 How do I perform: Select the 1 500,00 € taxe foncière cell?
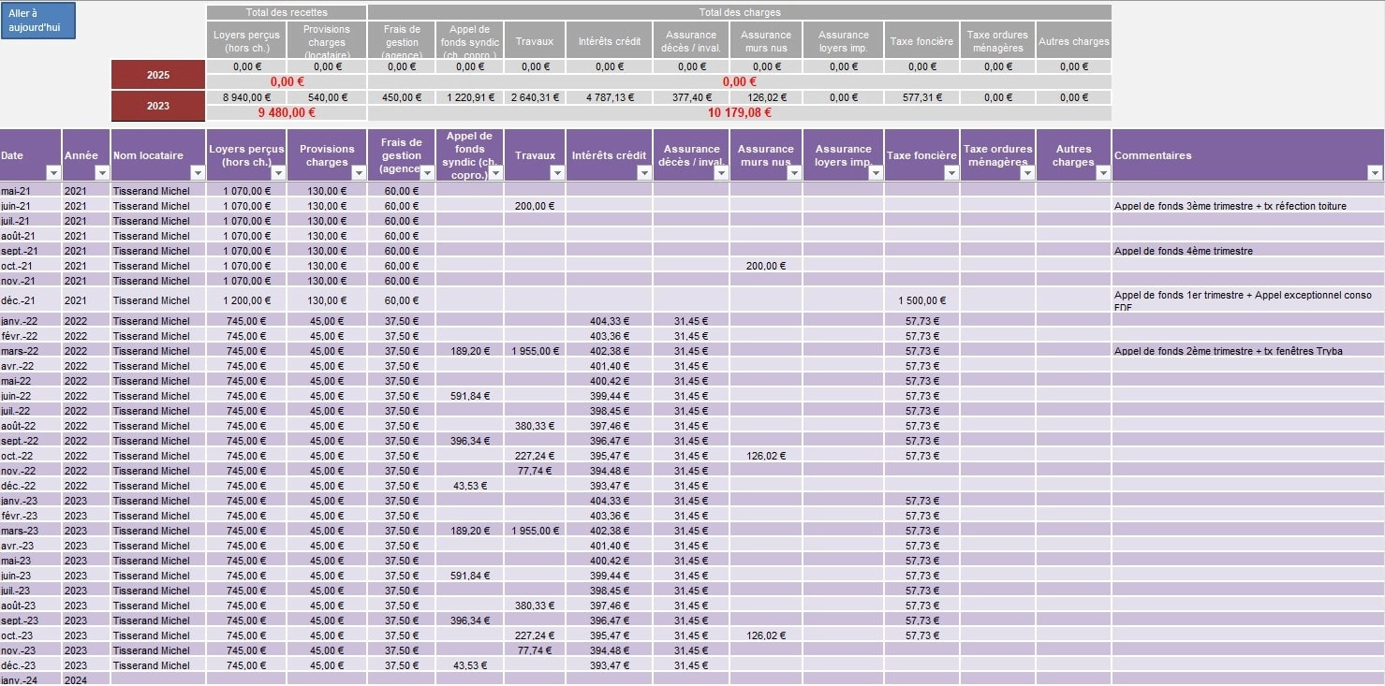921,300
